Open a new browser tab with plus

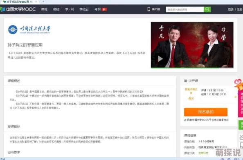(x=43, y=2)
